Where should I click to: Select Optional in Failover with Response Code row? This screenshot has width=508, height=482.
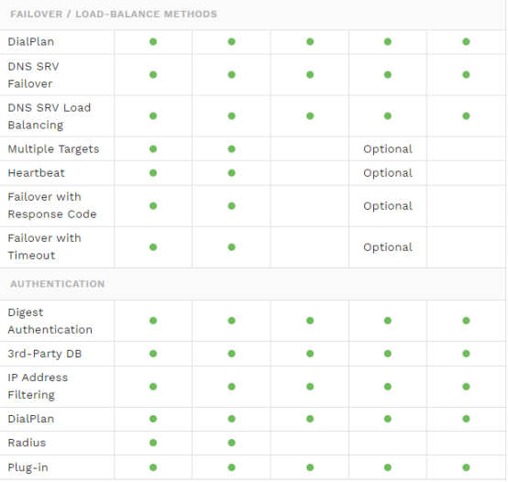coord(388,206)
